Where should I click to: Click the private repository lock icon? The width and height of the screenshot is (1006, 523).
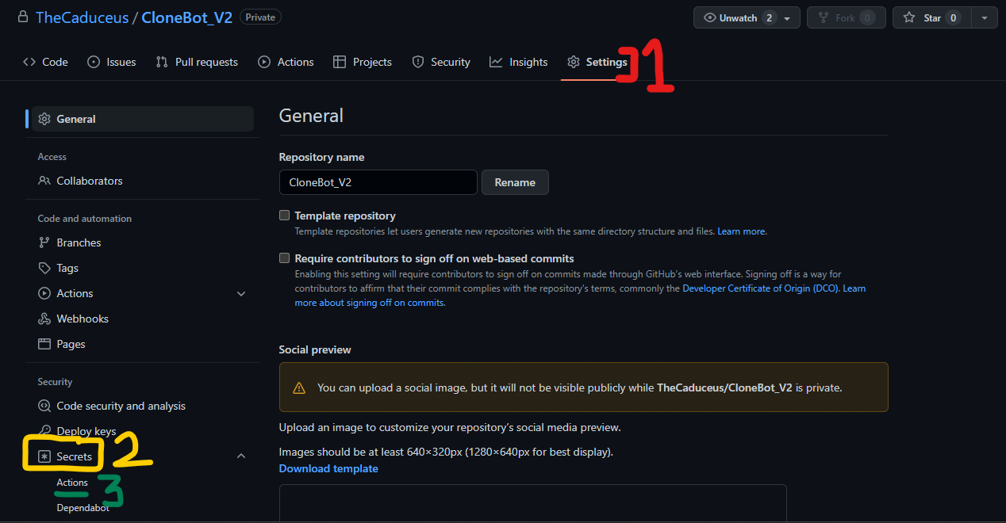point(22,17)
